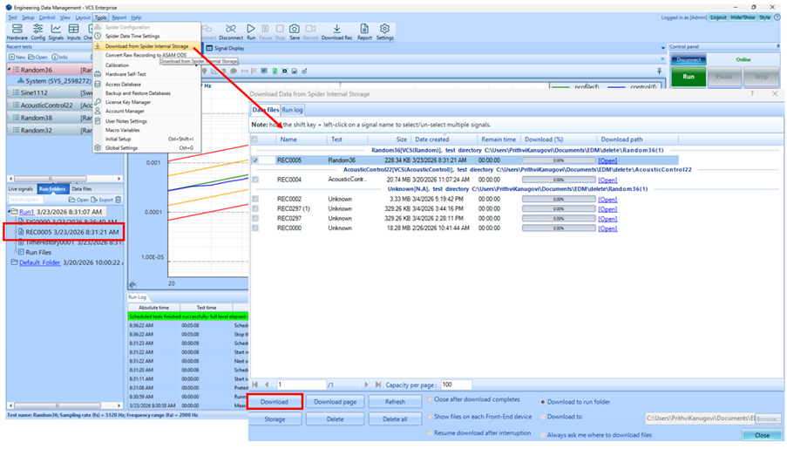Enable Close after download completes checkbox
The height and width of the screenshot is (449, 787).
click(431, 399)
